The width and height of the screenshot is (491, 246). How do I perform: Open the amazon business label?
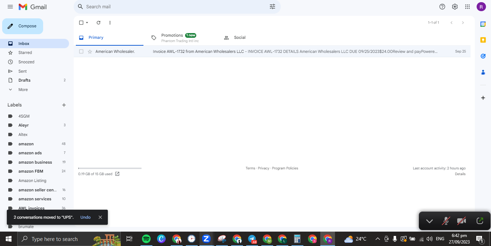click(35, 162)
